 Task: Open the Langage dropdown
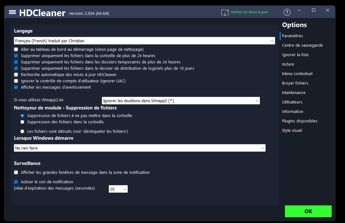tap(144, 41)
